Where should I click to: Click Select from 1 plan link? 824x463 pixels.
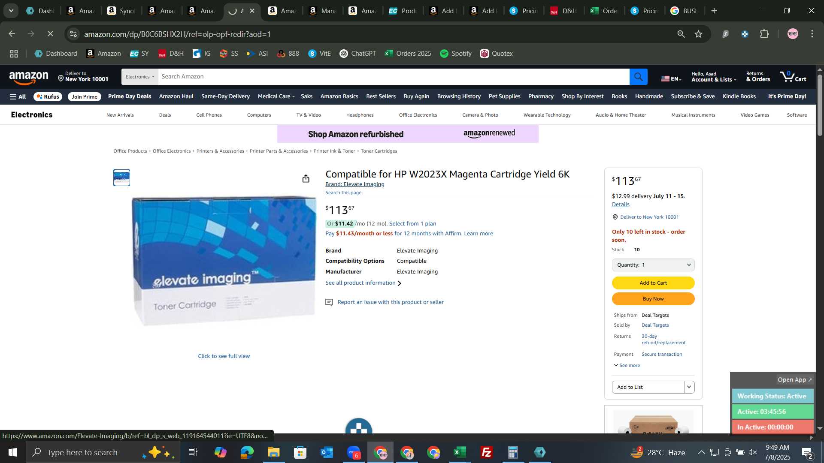(x=412, y=224)
